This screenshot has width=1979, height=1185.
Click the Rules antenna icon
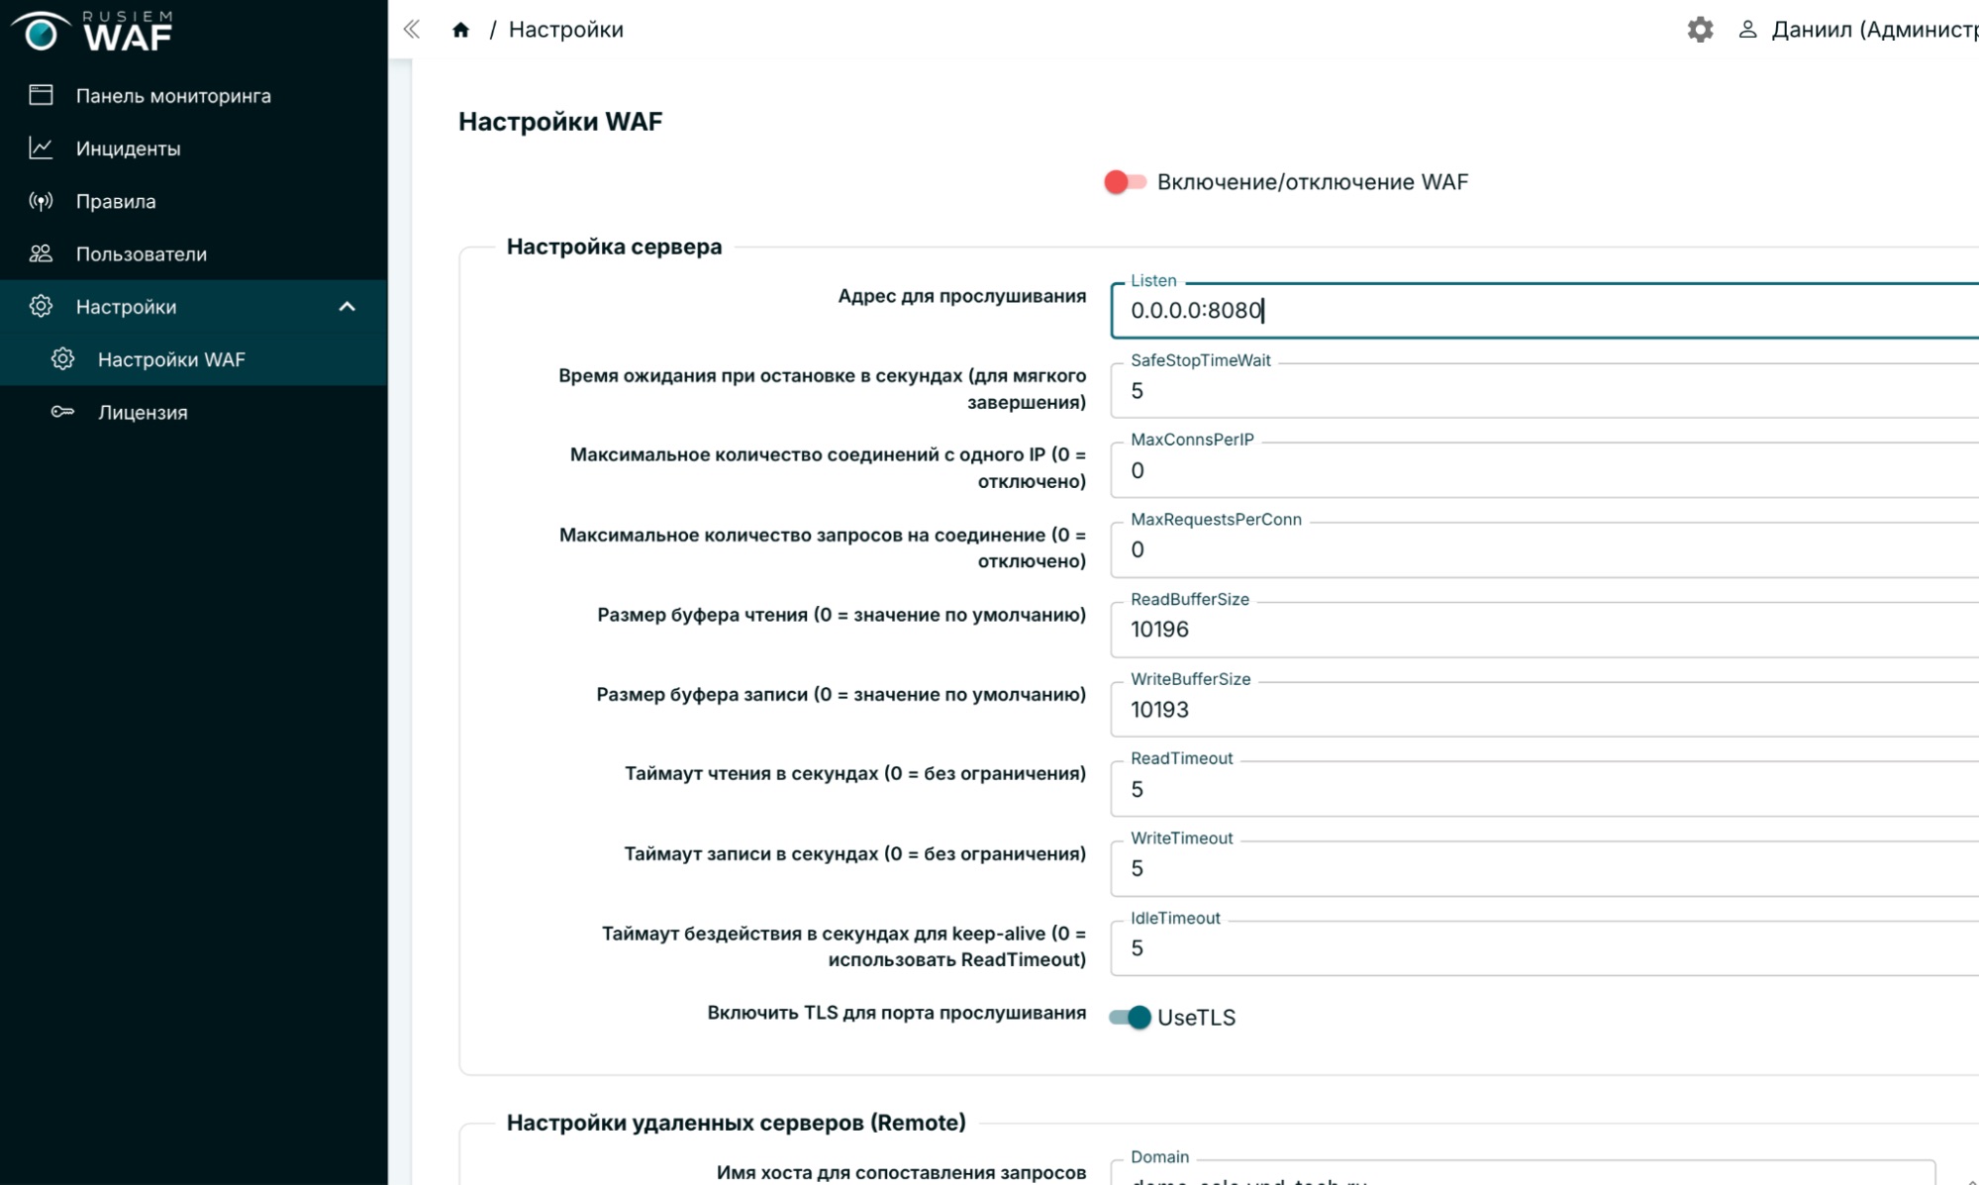click(x=41, y=201)
